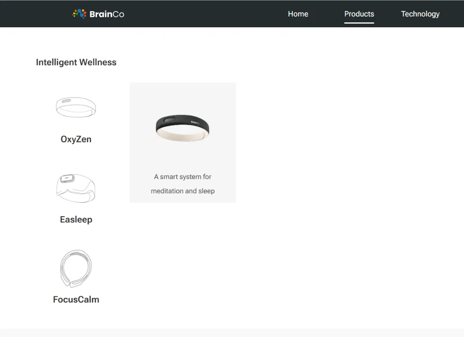Click the 'A smart system for' text line
Viewport: 464px width, 337px height.
(182, 177)
